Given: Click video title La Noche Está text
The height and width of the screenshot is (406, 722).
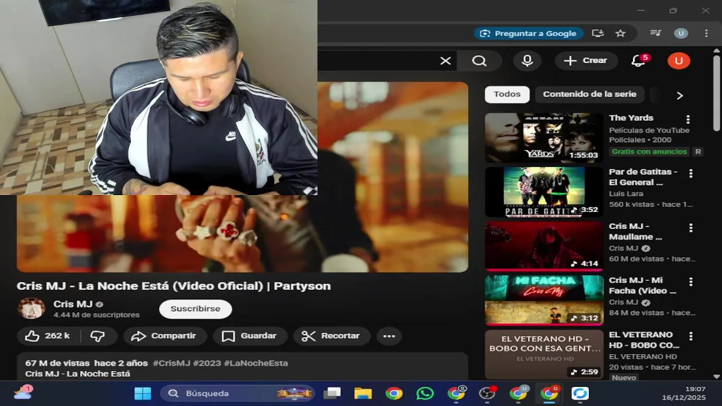Looking at the screenshot, I should pyautogui.click(x=173, y=286).
